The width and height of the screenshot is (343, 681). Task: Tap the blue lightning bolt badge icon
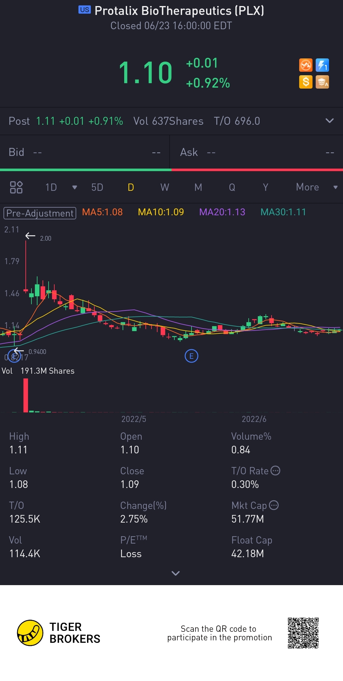[322, 65]
